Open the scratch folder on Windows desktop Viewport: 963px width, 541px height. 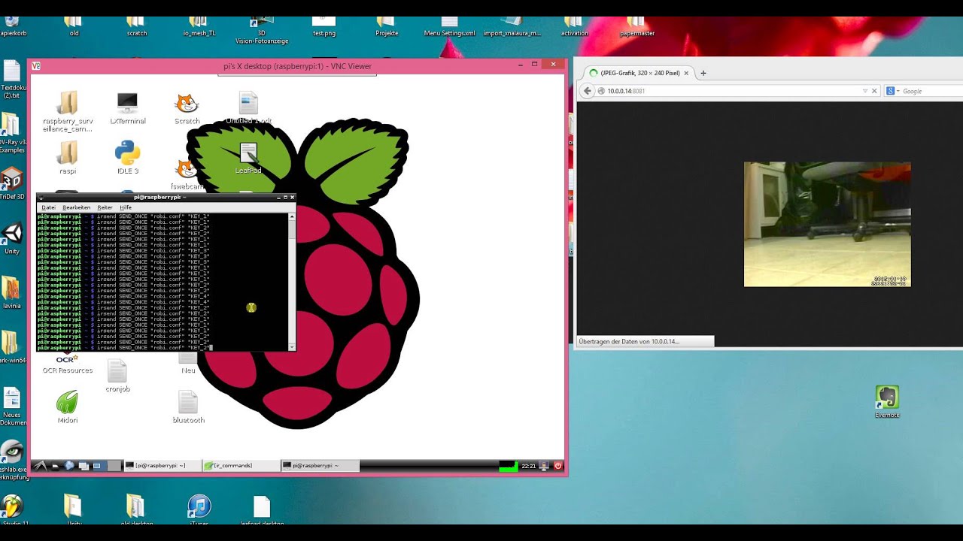(136, 24)
